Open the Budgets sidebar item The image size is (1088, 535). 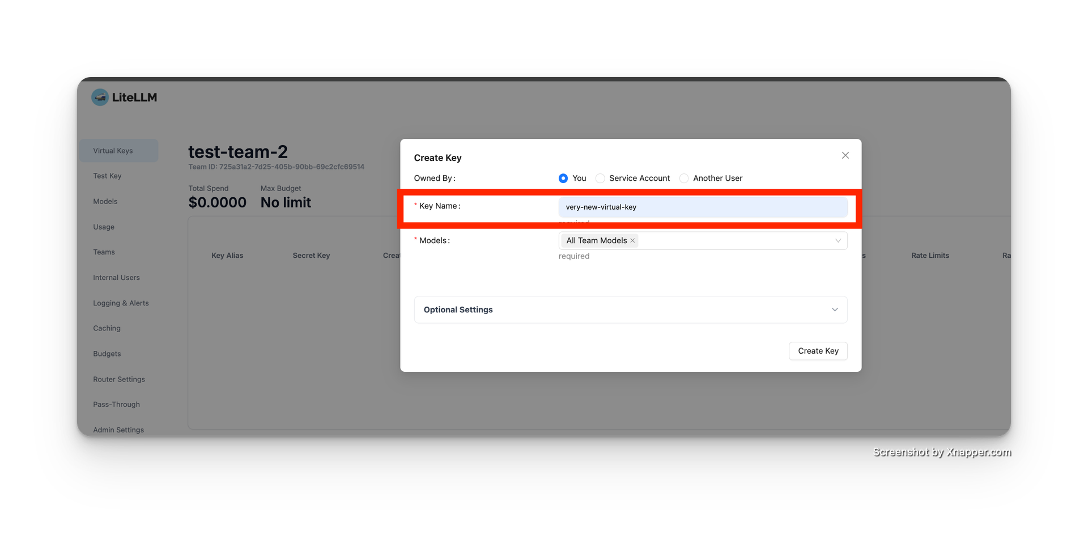pyautogui.click(x=107, y=354)
